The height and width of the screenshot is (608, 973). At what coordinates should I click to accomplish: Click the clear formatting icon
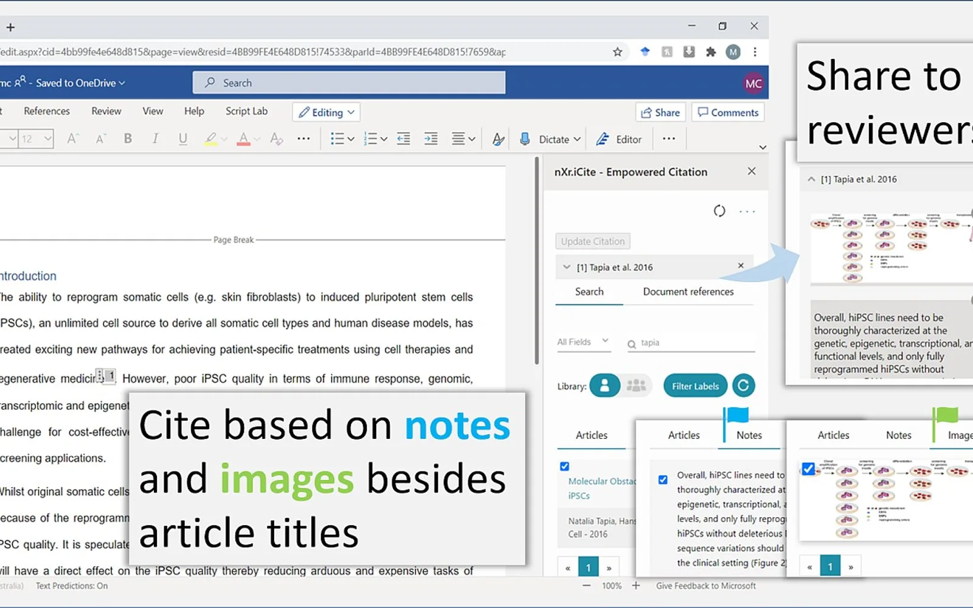pos(276,139)
